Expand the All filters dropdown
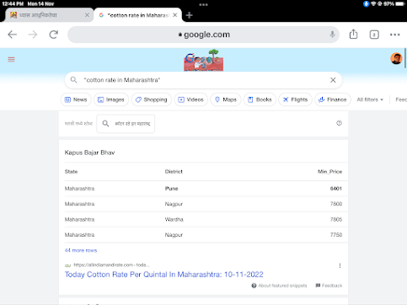The height and width of the screenshot is (305, 407). (370, 99)
